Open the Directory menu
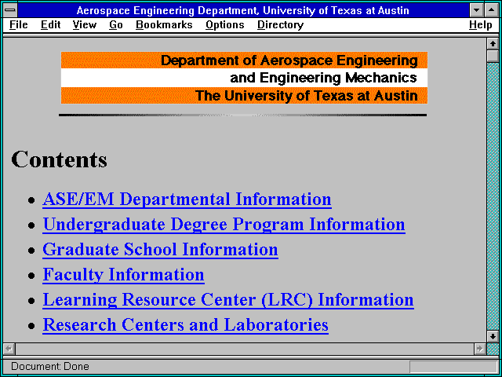Image resolution: width=502 pixels, height=377 pixels. click(x=281, y=24)
